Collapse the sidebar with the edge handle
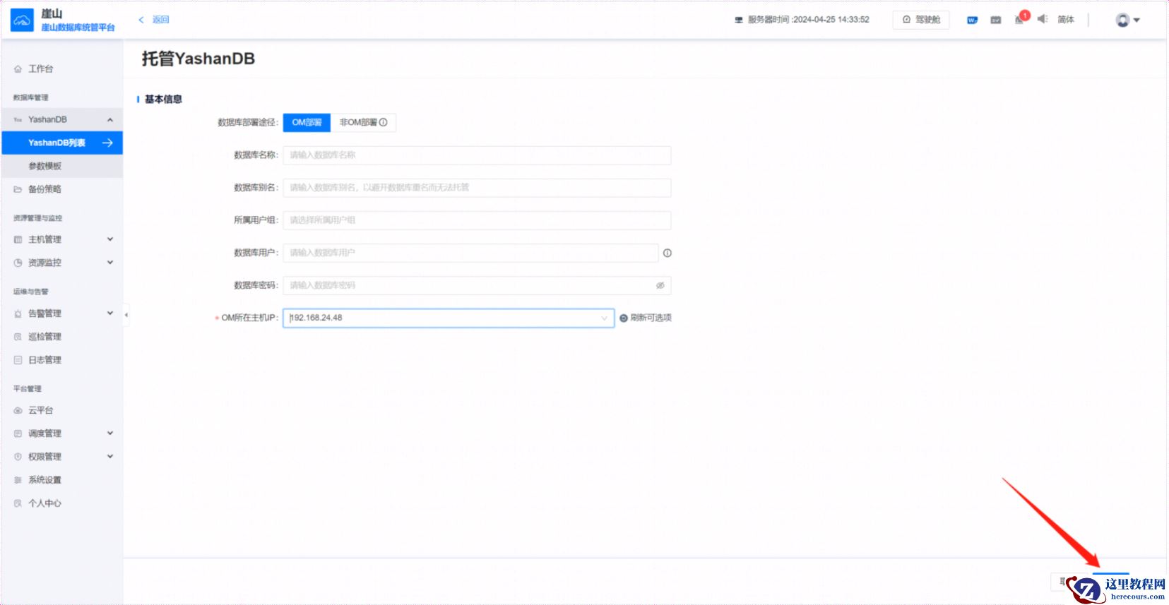Screen dimensions: 1169x605 point(126,315)
